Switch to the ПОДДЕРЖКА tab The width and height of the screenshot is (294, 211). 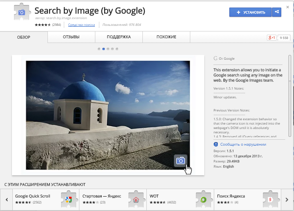coord(119,37)
